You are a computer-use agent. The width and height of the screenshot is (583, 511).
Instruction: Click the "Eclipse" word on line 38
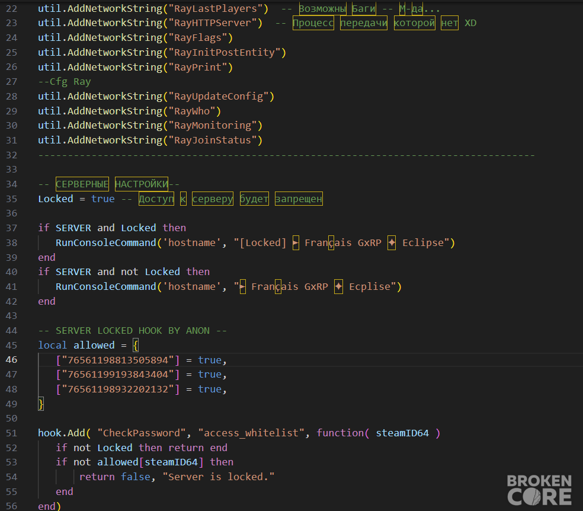pos(423,242)
